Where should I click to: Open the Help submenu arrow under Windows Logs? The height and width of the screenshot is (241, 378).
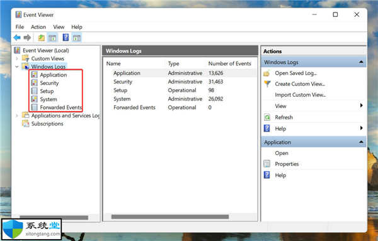click(361, 128)
